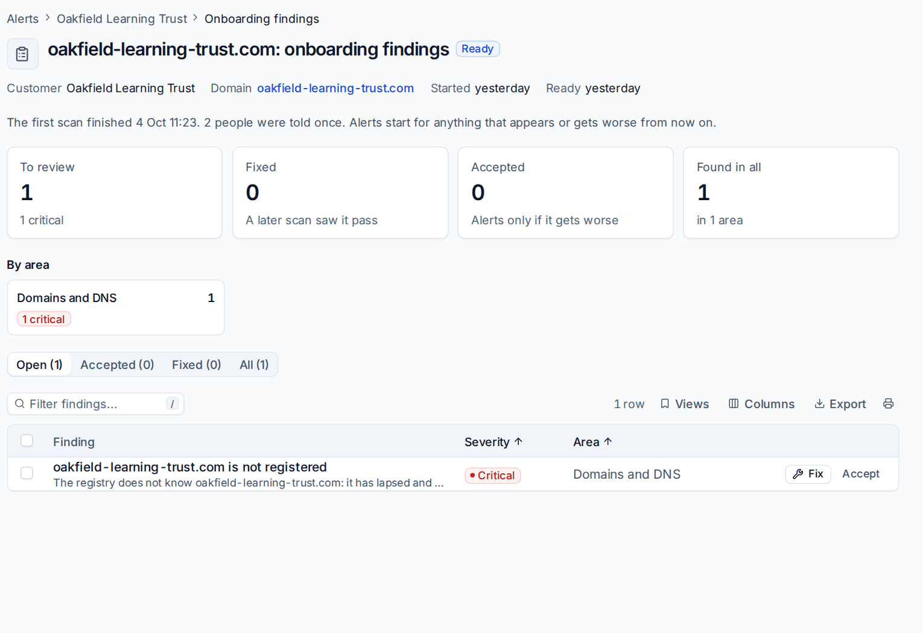Viewport: 923px width, 633px height.
Task: Click the Area sort arrow
Action: click(x=608, y=442)
